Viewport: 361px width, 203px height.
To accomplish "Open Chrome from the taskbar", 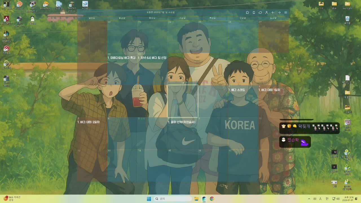I will (212, 199).
